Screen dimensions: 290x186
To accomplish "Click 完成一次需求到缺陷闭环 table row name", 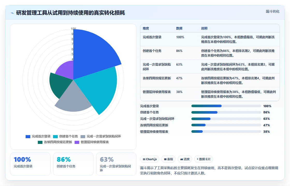I will point(157,67).
